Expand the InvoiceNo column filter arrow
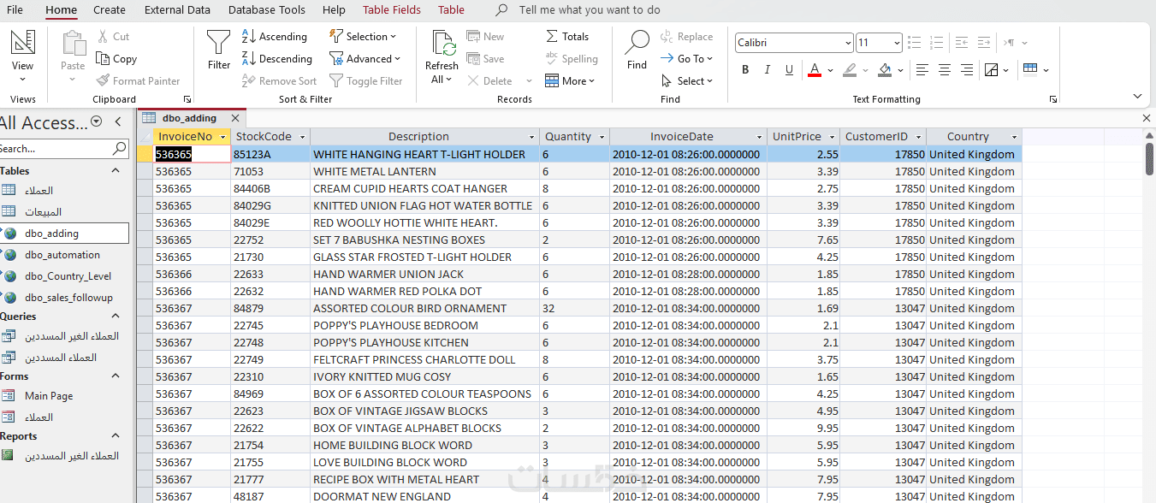Viewport: 1156px width, 503px height. [223, 137]
